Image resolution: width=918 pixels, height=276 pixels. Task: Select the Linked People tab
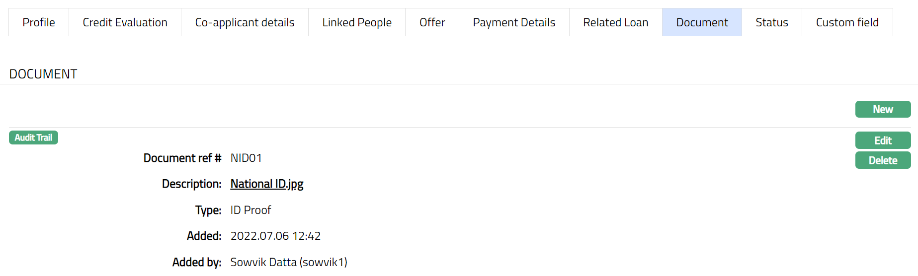(x=357, y=22)
